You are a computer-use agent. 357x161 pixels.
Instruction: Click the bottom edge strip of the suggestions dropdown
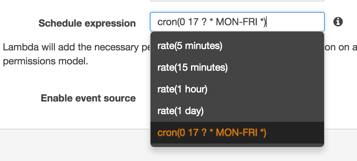pos(237,145)
